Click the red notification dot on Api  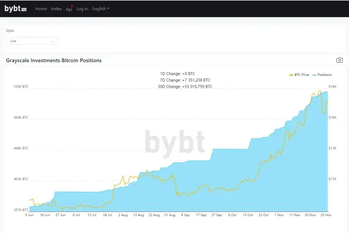[x=72, y=7]
